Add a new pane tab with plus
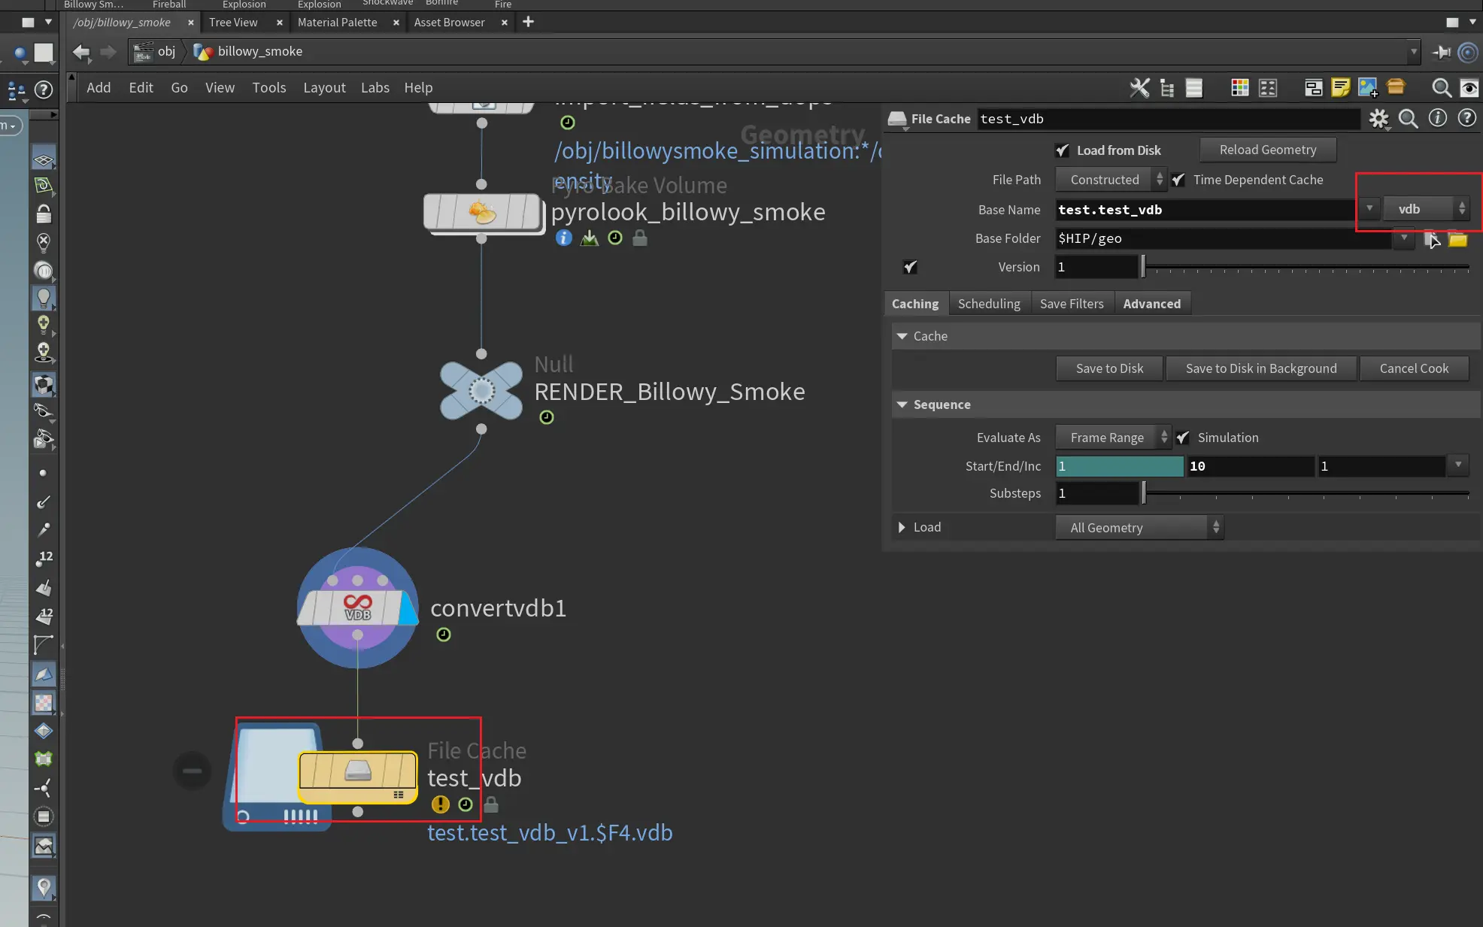 pos(528,22)
